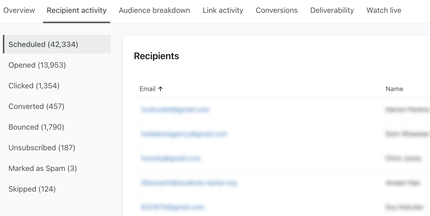Show Marked as Spam (3) list
The width and height of the screenshot is (430, 216).
tap(43, 168)
